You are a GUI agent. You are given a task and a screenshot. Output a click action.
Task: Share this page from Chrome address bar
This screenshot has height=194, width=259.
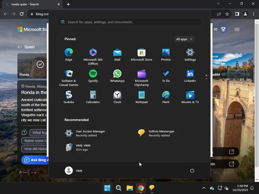(x=219, y=14)
